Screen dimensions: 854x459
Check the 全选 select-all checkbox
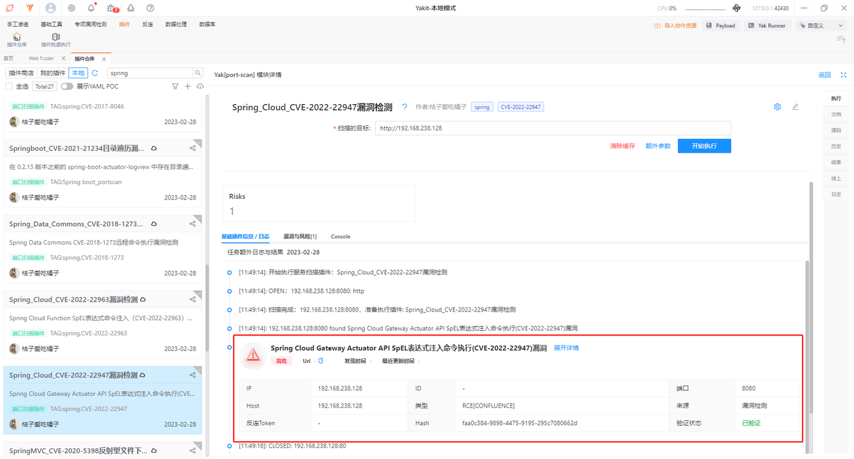click(9, 86)
